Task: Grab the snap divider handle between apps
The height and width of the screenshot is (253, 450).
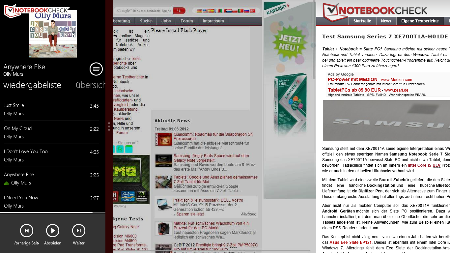Action: point(109,126)
